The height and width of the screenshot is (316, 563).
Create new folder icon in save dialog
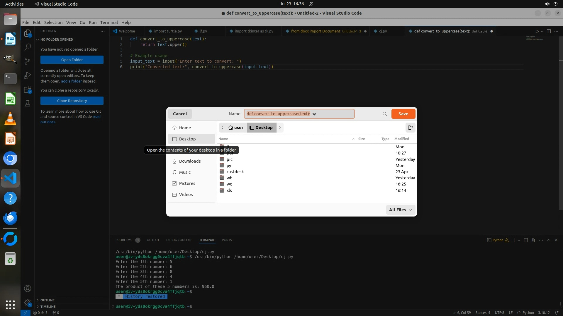tap(410, 128)
